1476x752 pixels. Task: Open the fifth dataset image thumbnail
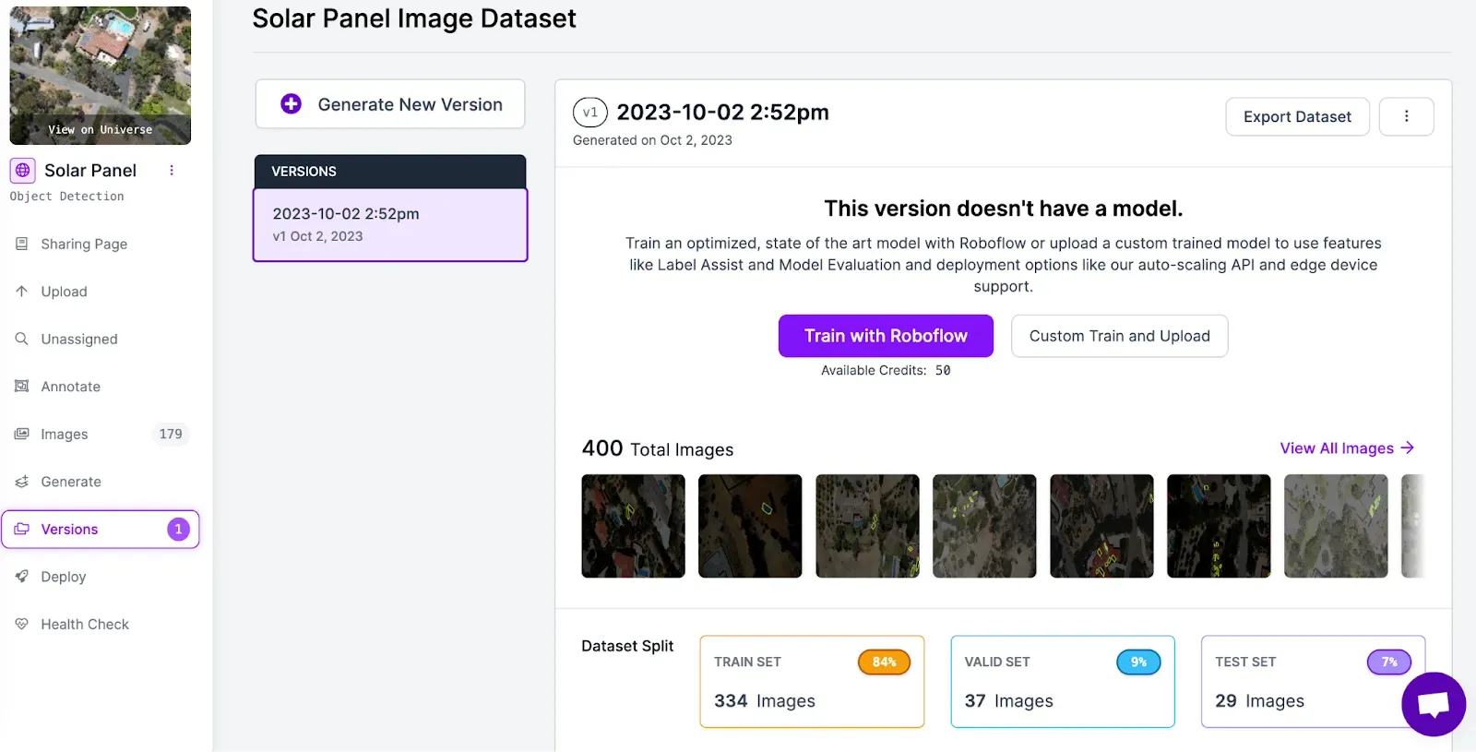1101,526
